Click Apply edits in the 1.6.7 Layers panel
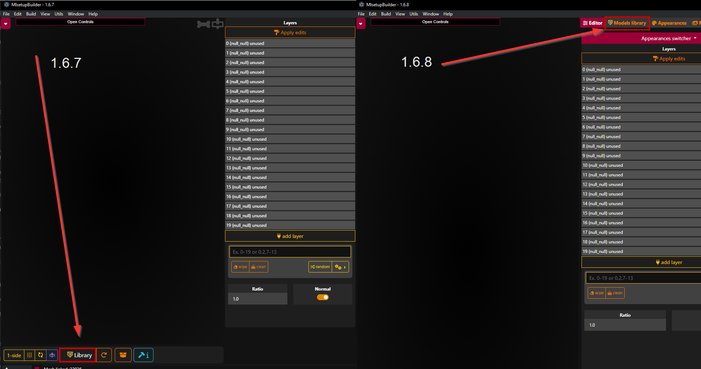Image resolution: width=701 pixels, height=369 pixels. (x=290, y=32)
